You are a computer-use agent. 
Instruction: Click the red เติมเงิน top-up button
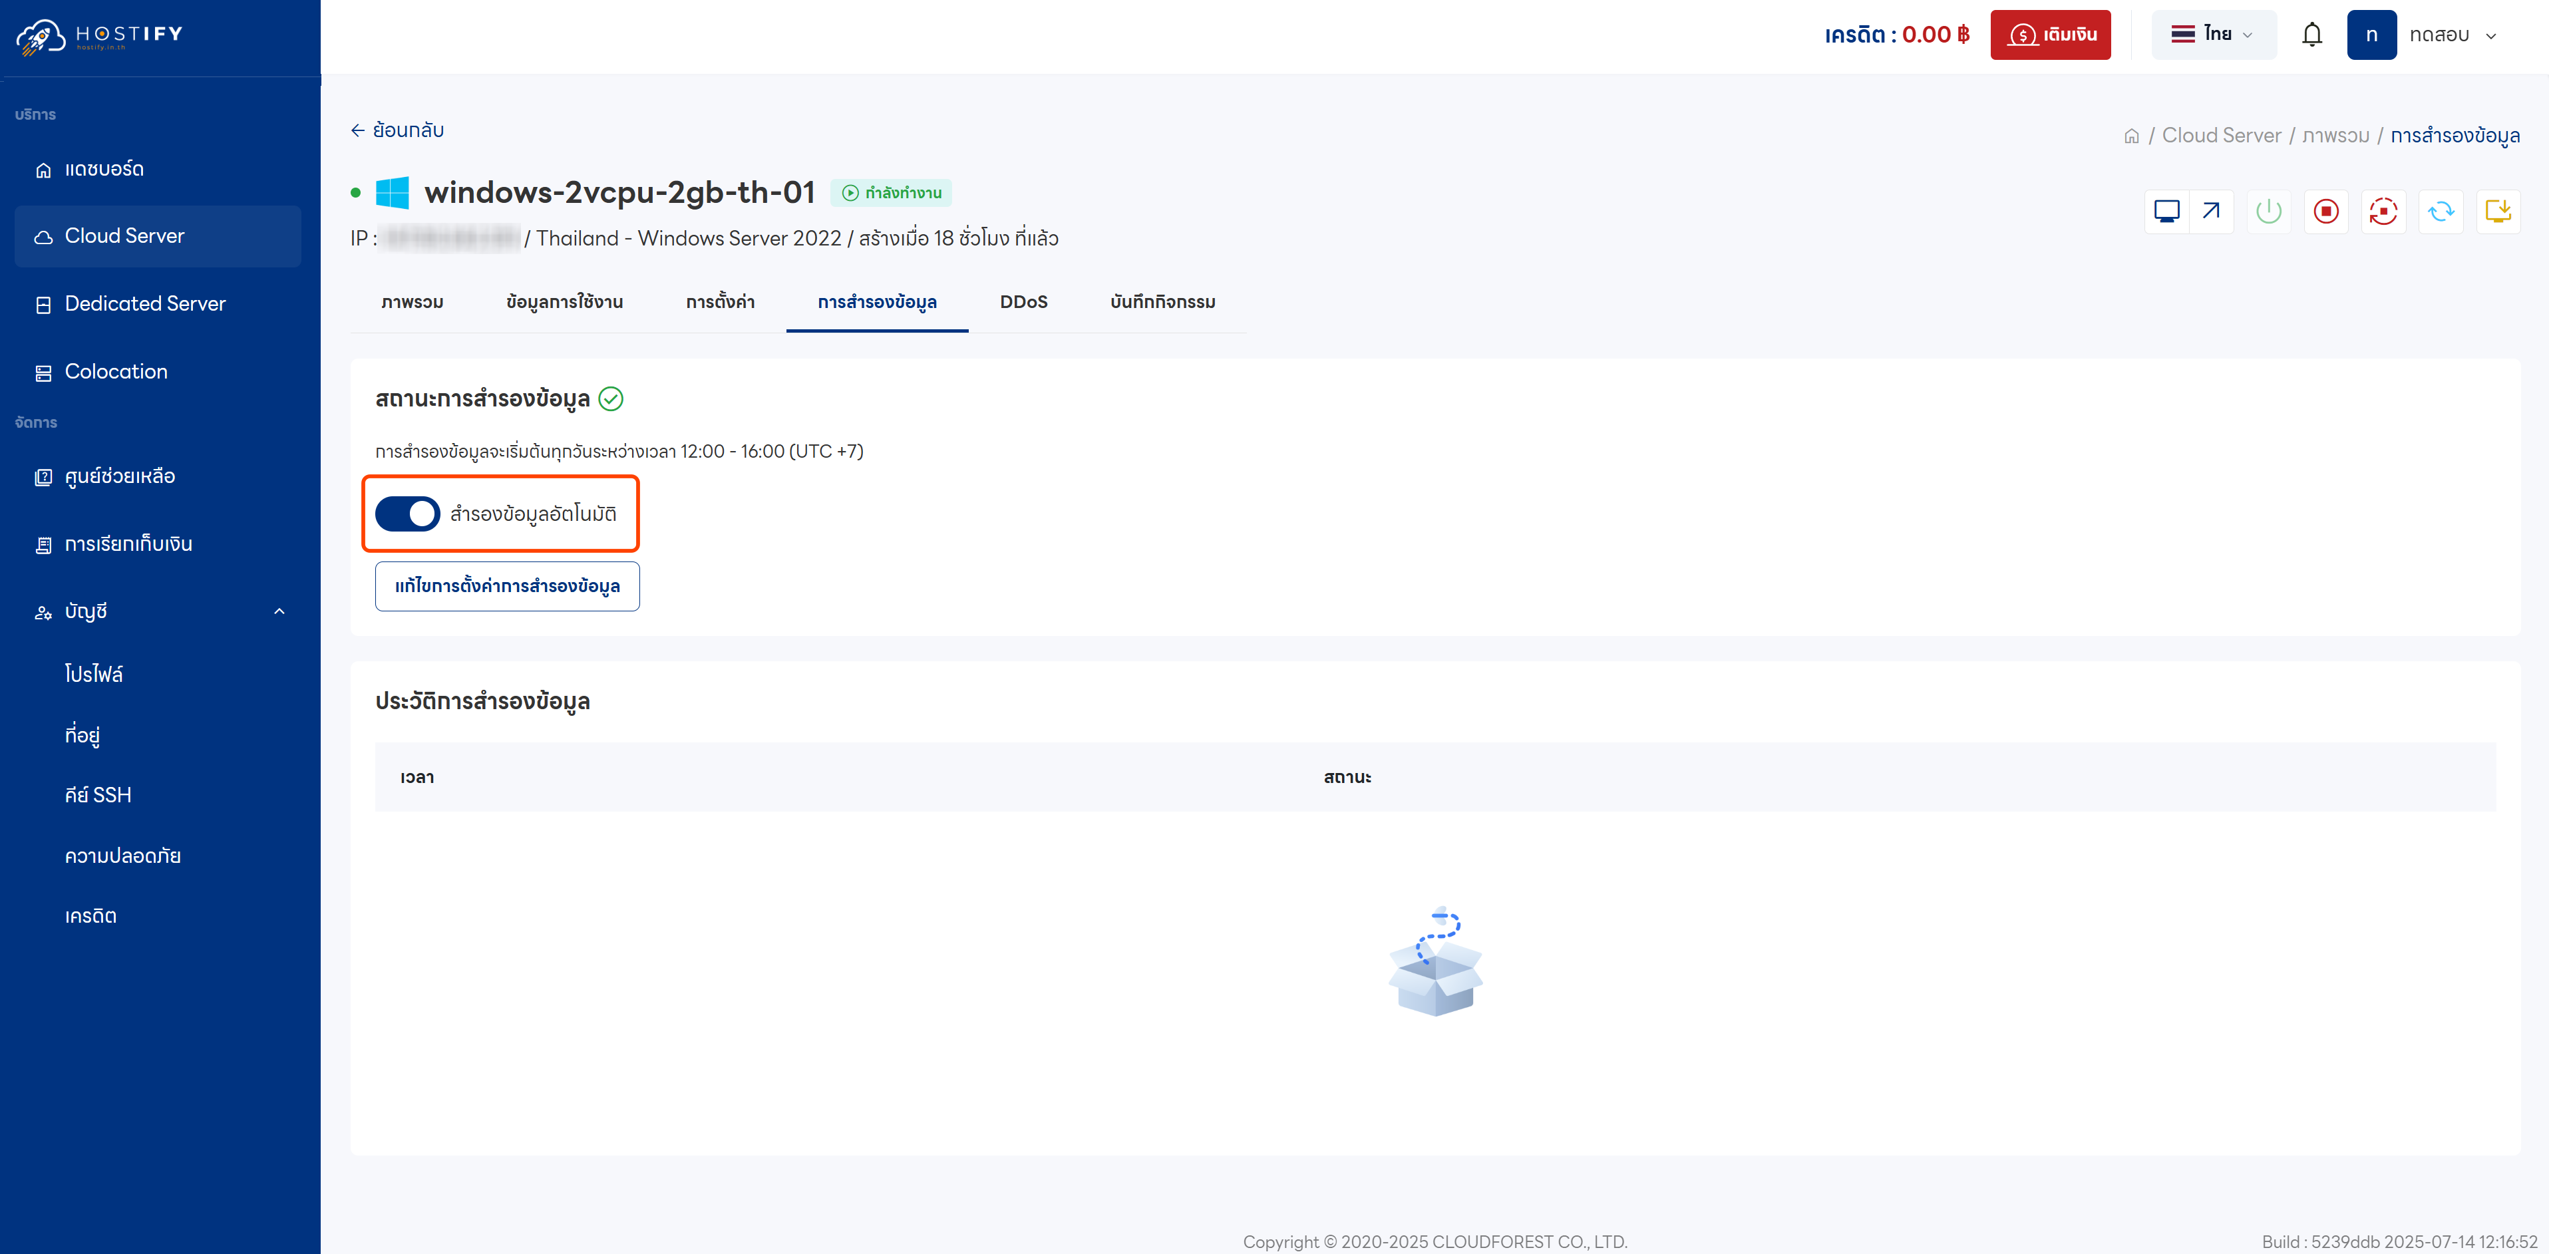pyautogui.click(x=2050, y=34)
